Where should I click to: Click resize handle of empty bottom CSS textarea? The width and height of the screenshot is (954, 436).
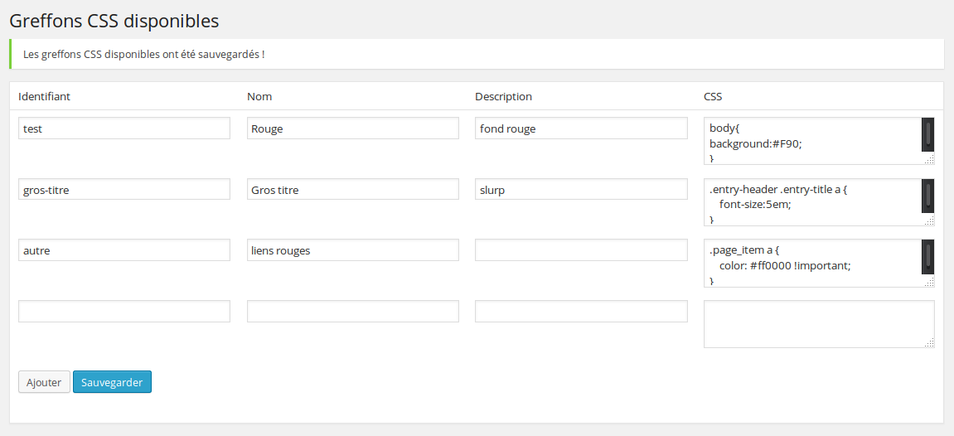pyautogui.click(x=929, y=342)
